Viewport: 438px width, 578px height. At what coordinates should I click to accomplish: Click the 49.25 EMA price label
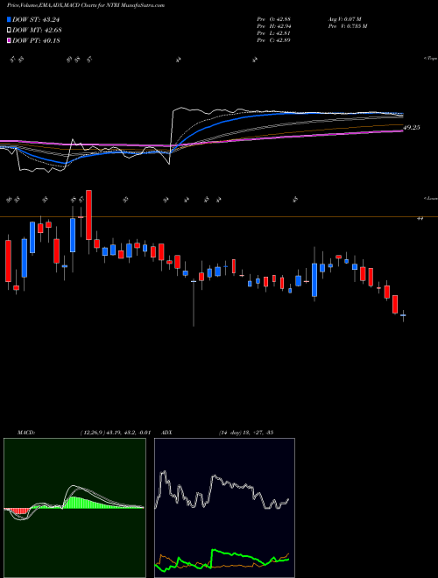[412, 128]
